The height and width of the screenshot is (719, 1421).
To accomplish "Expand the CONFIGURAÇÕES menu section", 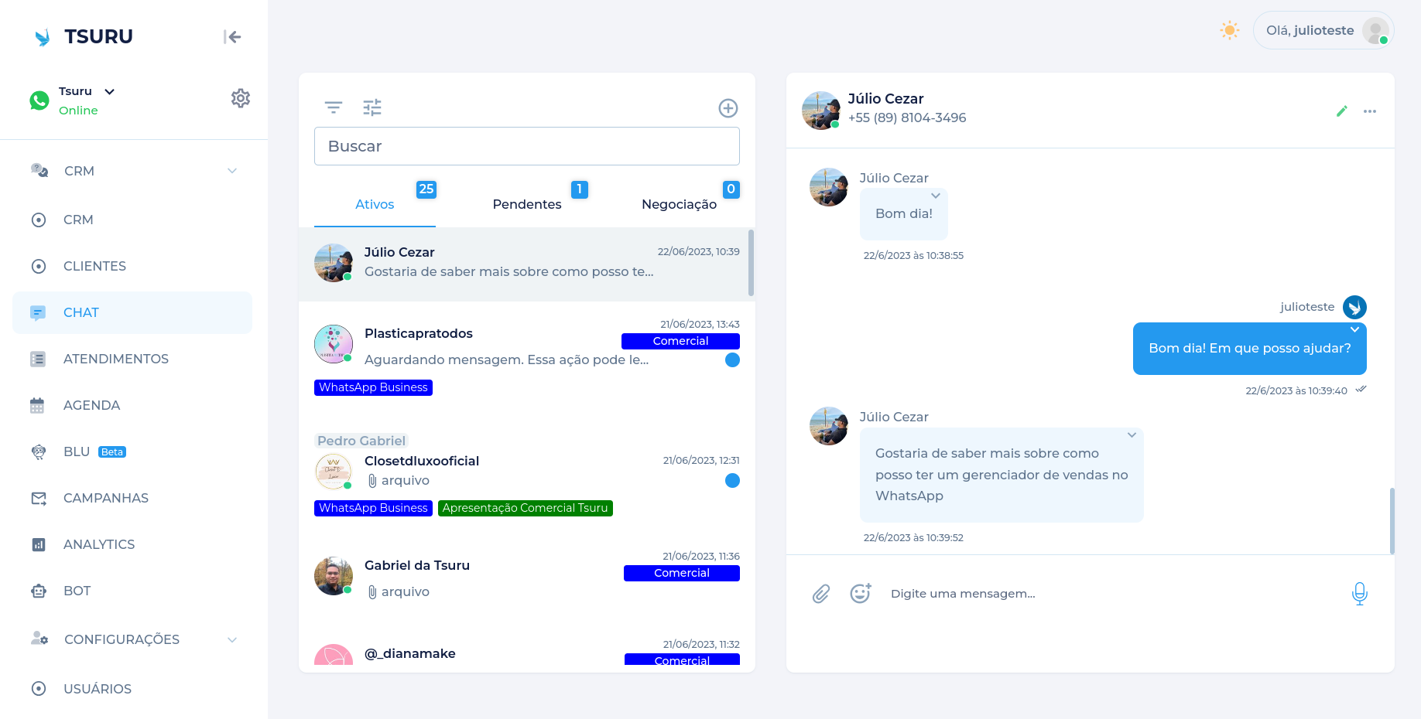I will click(231, 639).
